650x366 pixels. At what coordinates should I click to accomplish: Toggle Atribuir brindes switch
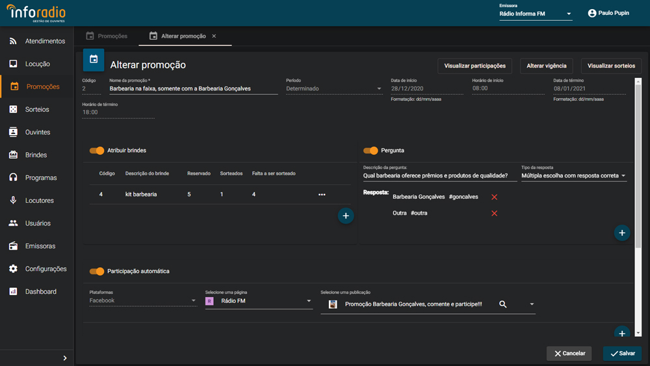tap(97, 150)
